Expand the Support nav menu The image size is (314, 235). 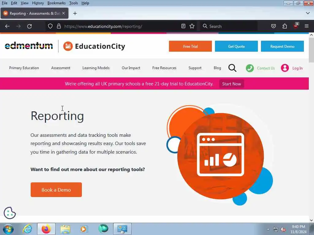[x=195, y=68]
